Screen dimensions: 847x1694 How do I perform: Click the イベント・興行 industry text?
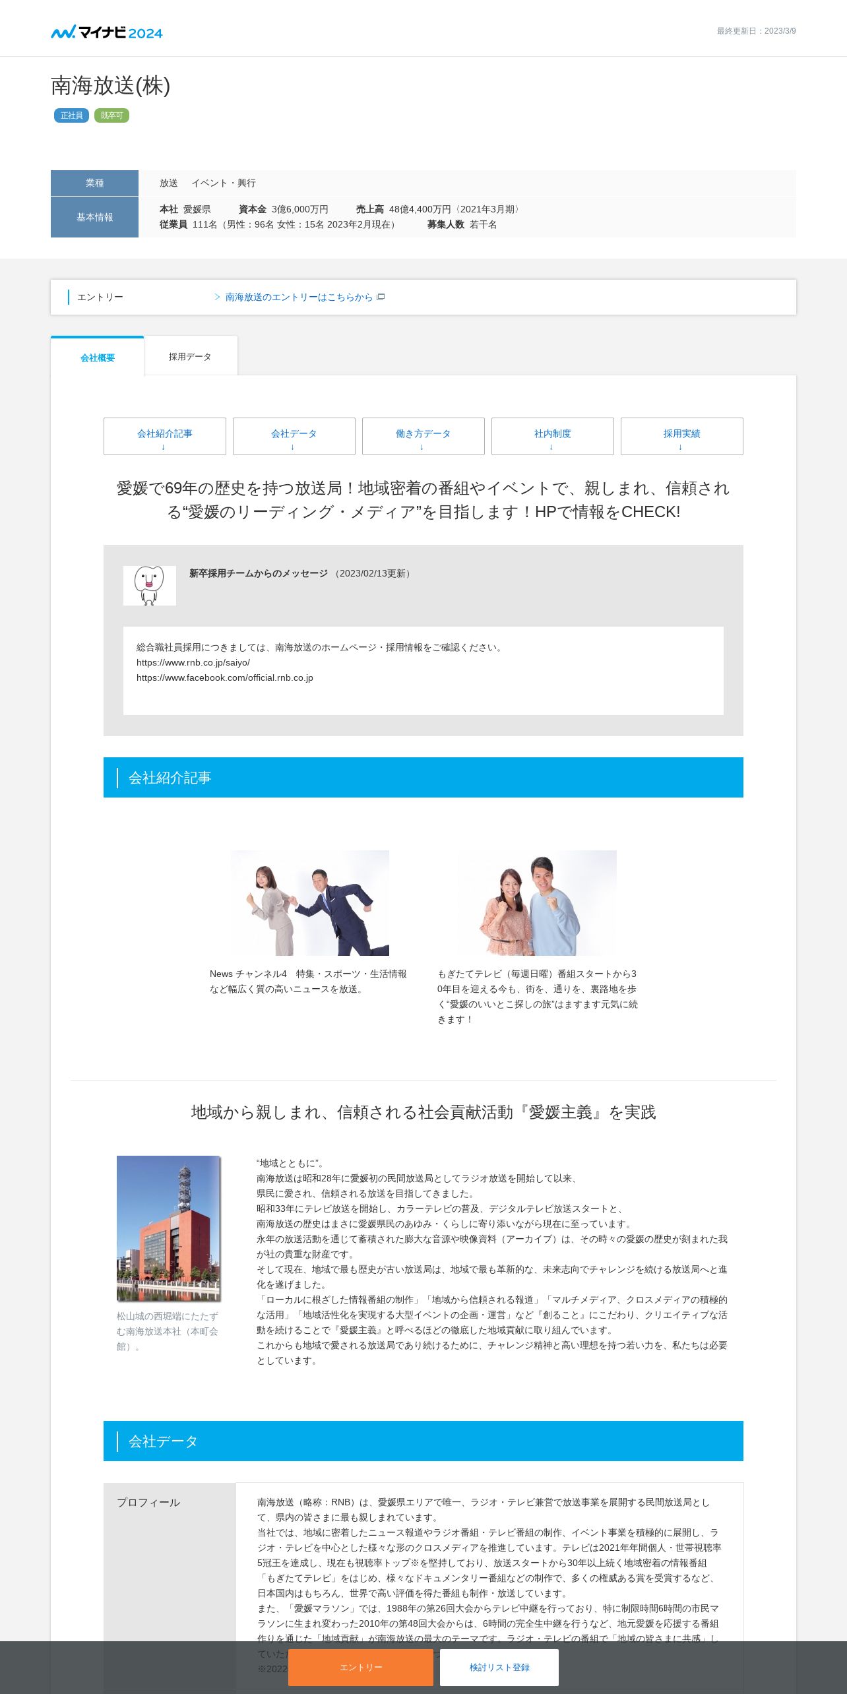point(224,183)
